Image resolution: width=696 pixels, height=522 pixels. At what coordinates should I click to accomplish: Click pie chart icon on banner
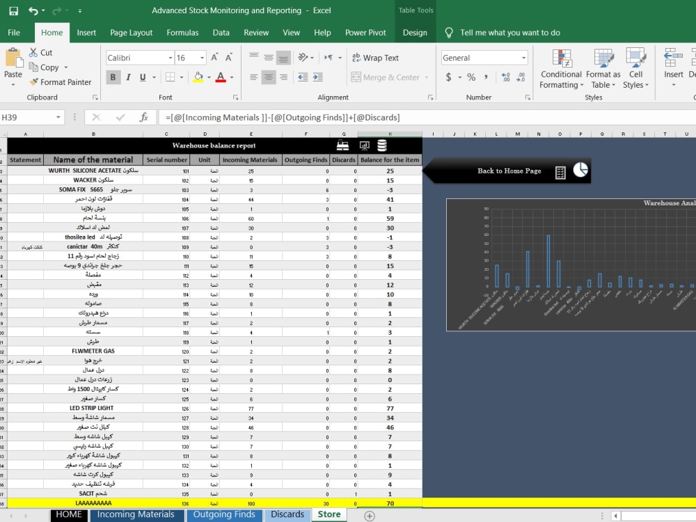tap(580, 170)
